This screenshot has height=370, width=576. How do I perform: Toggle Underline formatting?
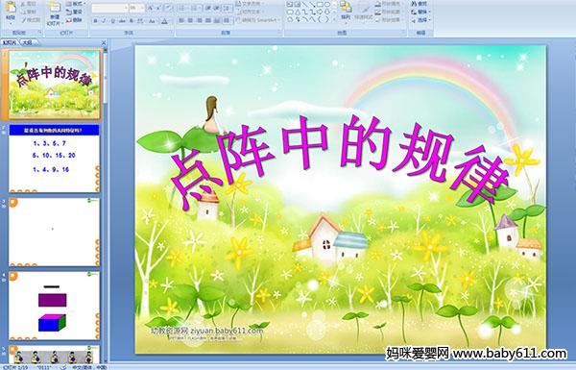(112, 21)
